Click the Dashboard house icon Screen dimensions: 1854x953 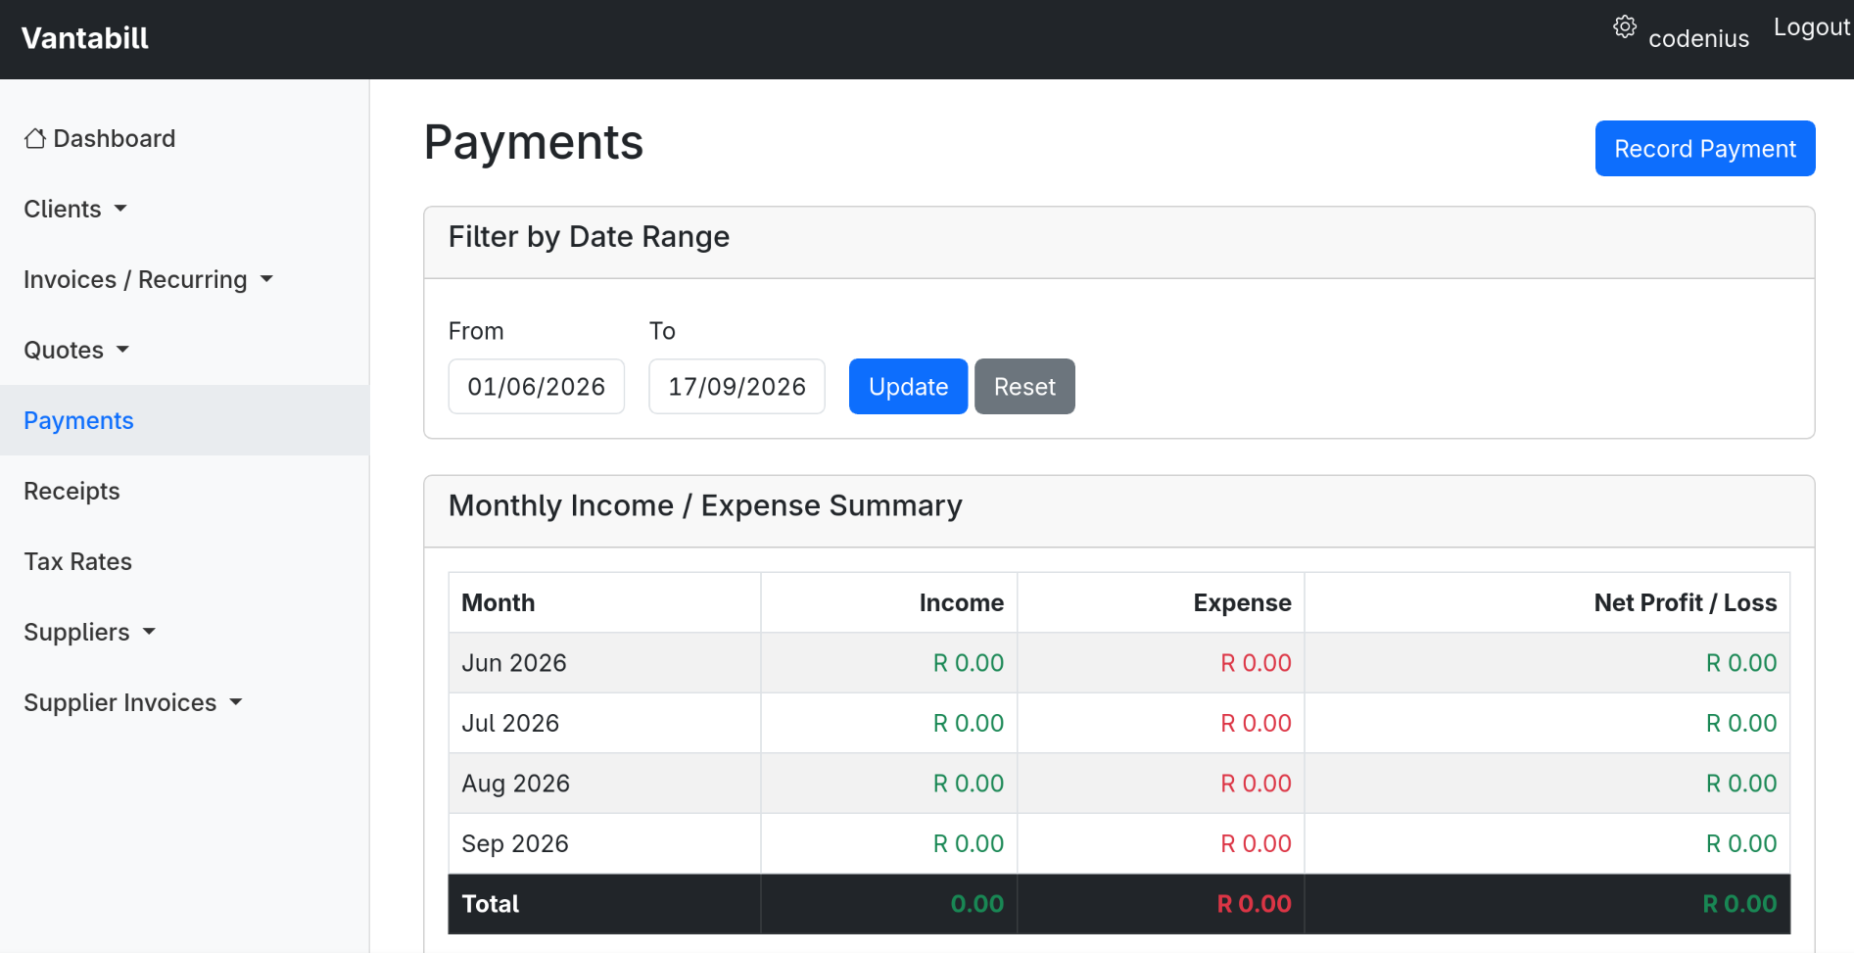point(35,138)
